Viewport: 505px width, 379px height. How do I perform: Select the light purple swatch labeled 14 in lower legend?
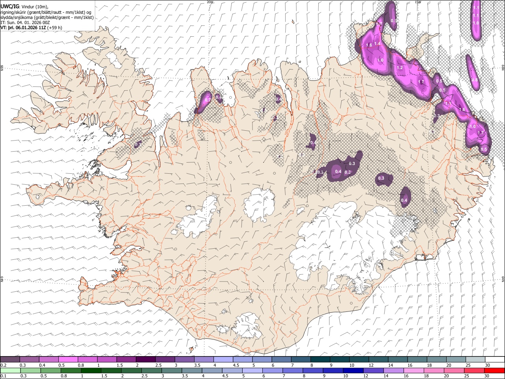coord(394,370)
